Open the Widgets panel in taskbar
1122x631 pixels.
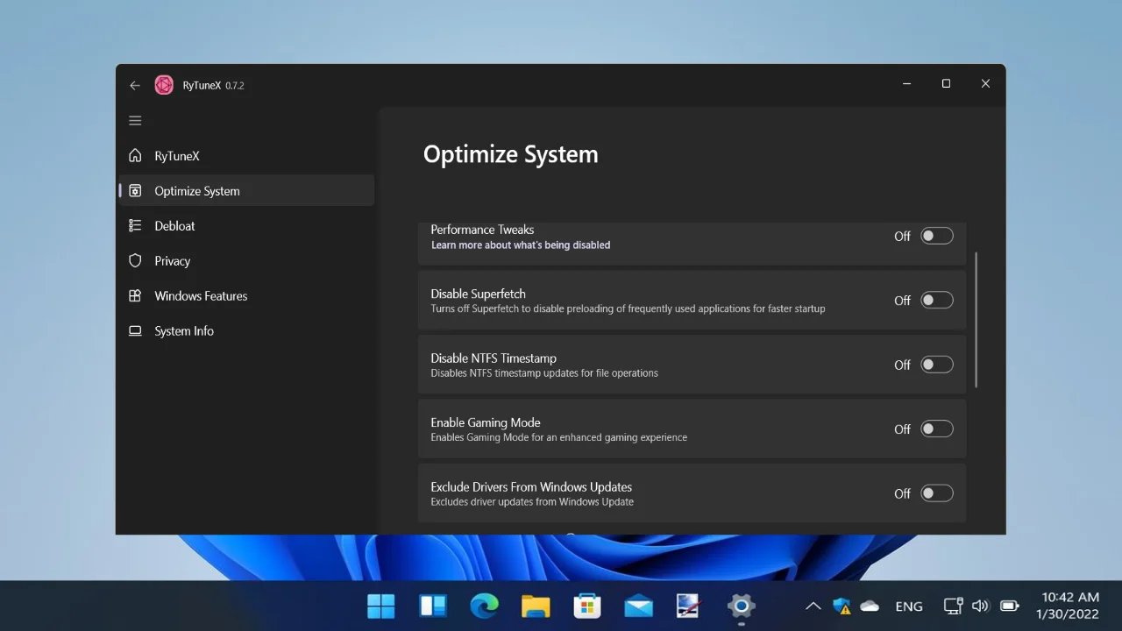(x=433, y=606)
